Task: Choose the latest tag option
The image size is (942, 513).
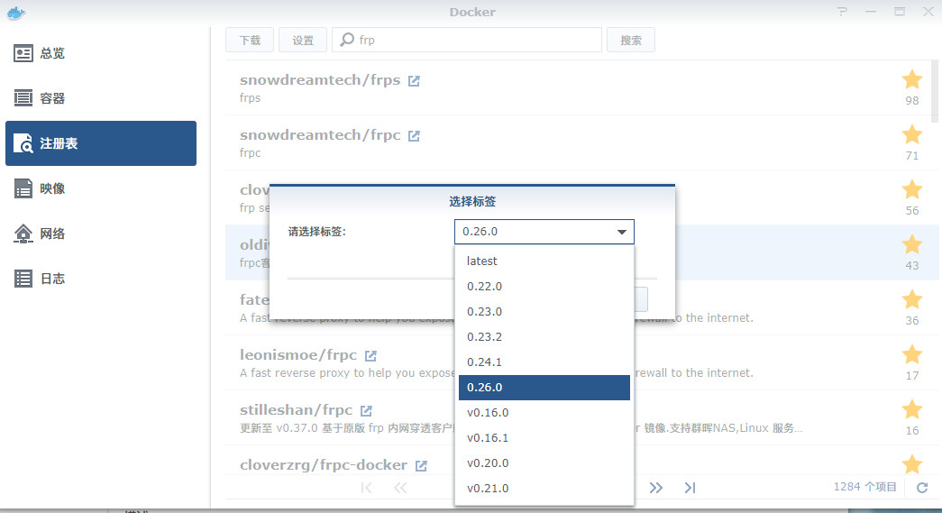Action: click(544, 261)
